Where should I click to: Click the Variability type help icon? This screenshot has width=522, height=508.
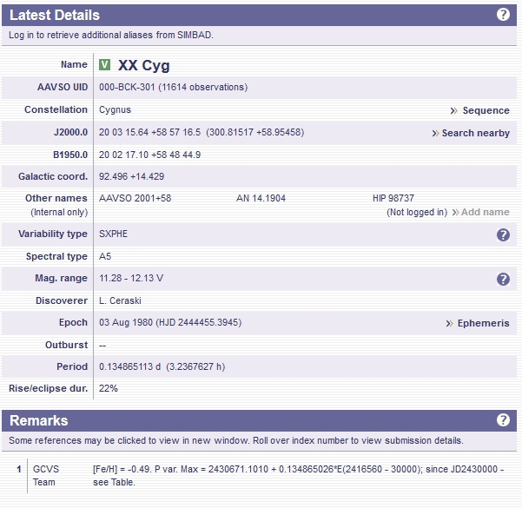coord(503,234)
